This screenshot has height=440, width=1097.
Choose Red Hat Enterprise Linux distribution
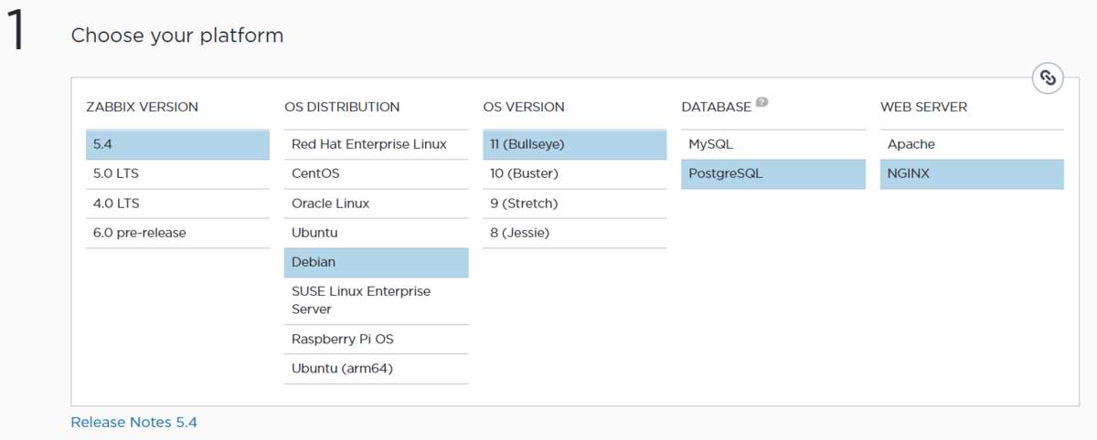[376, 144]
